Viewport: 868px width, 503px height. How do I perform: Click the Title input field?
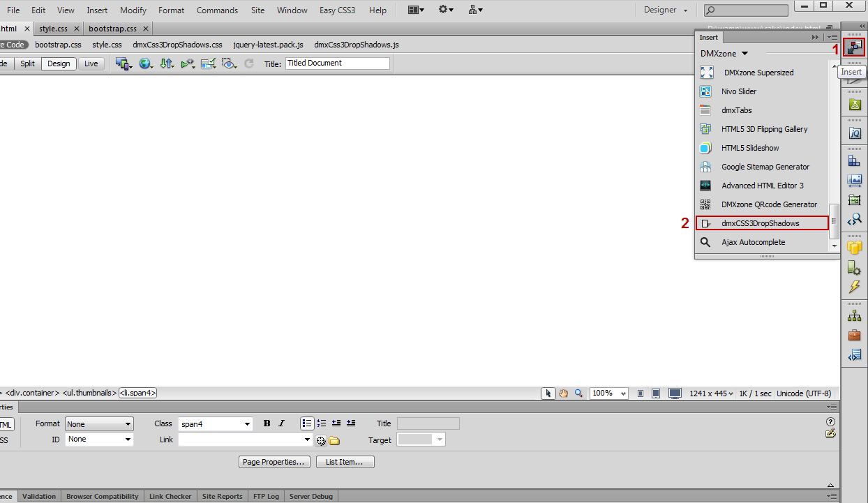coord(338,63)
